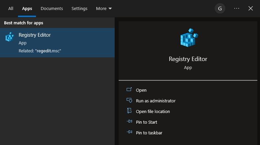This screenshot has width=260, height=145.
Task: Switch to the All search tab
Action: pyautogui.click(x=11, y=8)
